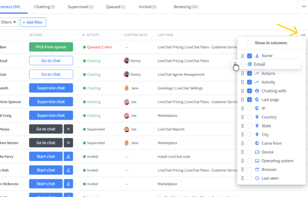Enable the Browser column checkbox

(250, 170)
